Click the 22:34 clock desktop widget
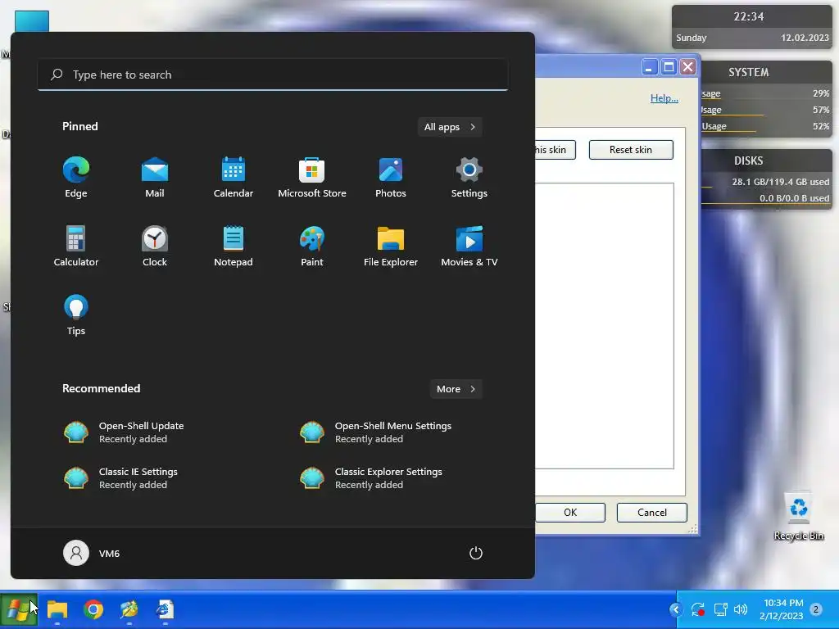Screen dimensions: 839x629 pyautogui.click(x=749, y=16)
